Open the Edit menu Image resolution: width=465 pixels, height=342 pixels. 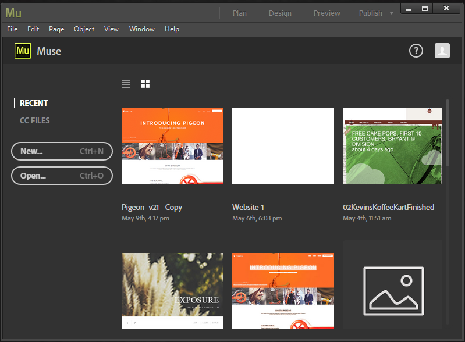pyautogui.click(x=33, y=29)
